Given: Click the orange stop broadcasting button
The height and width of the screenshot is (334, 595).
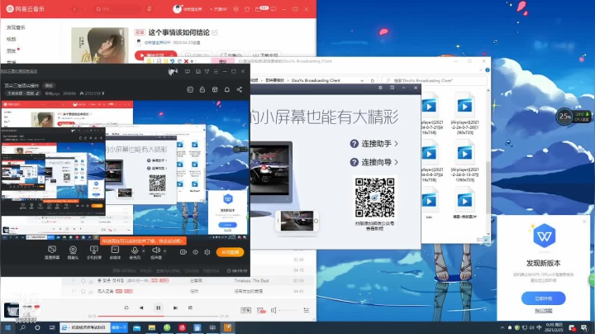Looking at the screenshot, I should (x=230, y=252).
